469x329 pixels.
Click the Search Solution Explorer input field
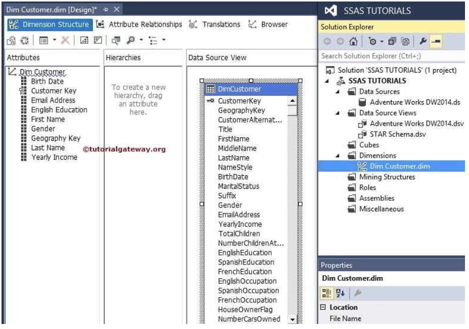click(391, 56)
